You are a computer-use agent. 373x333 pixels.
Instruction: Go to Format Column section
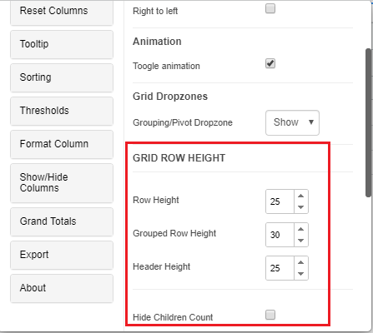coord(62,144)
